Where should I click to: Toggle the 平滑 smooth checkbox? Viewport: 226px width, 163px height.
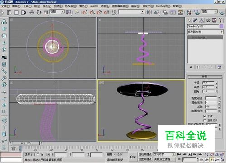click(205, 116)
